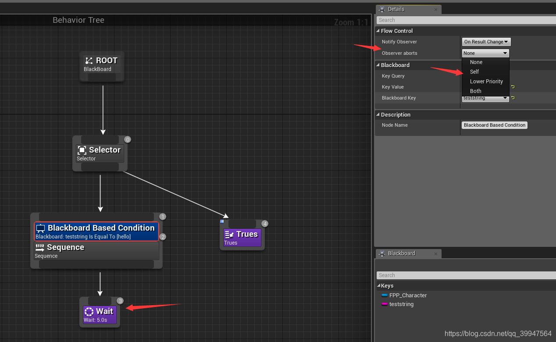Click index badge 1 on Blackboard decorator
556x342 pixels.
point(163,217)
